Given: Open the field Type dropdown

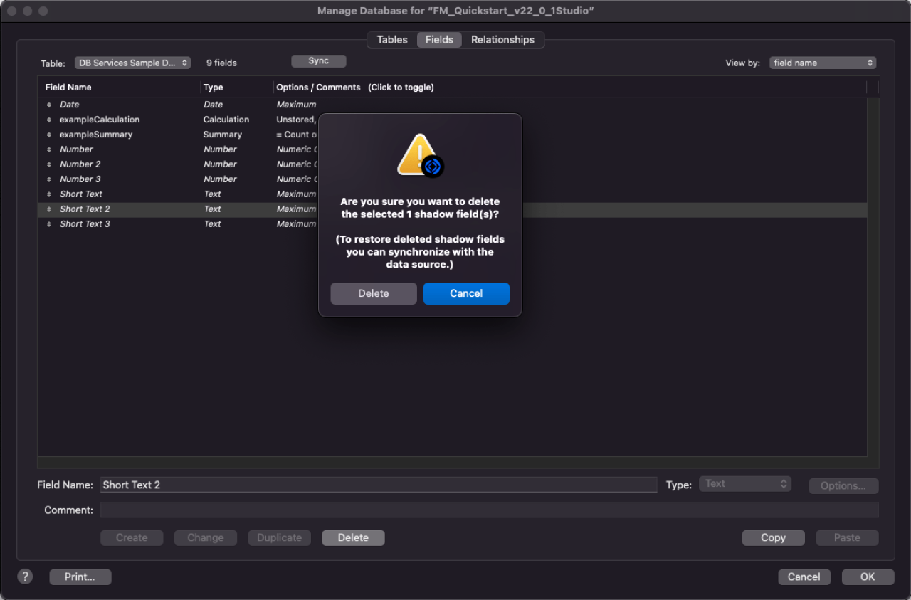Looking at the screenshot, I should coord(745,484).
